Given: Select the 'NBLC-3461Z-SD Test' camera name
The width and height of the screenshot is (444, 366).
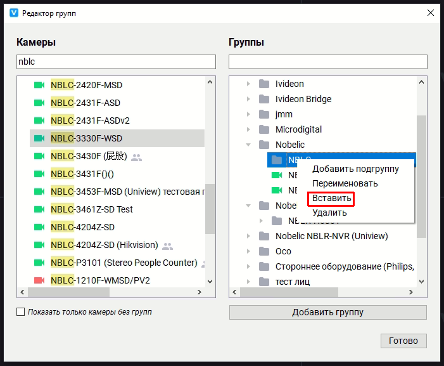Looking at the screenshot, I should [x=92, y=209].
